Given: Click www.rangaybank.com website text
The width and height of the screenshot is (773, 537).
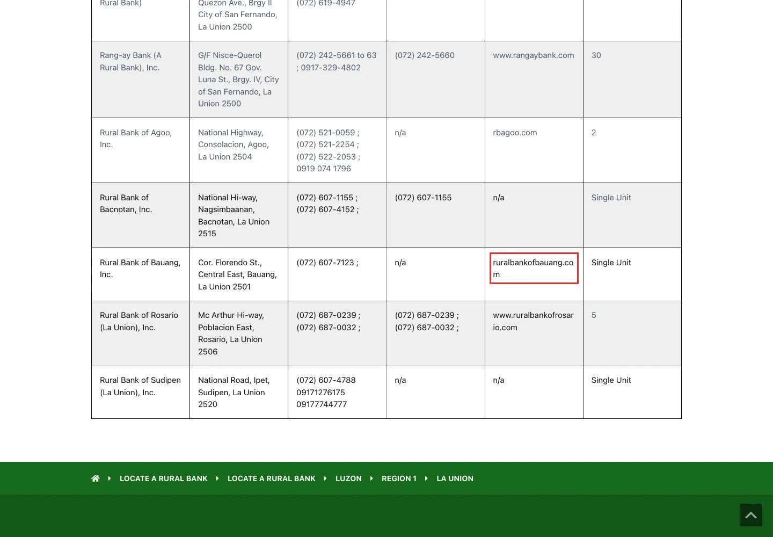Looking at the screenshot, I should (x=534, y=55).
